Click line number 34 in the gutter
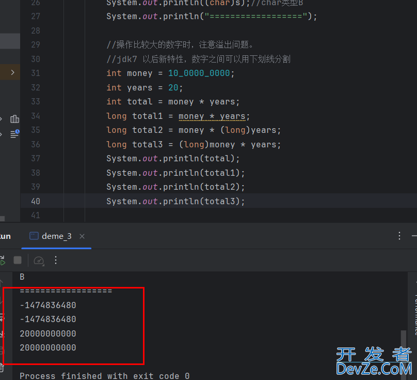Screen dimensions: 417x380 [35, 116]
